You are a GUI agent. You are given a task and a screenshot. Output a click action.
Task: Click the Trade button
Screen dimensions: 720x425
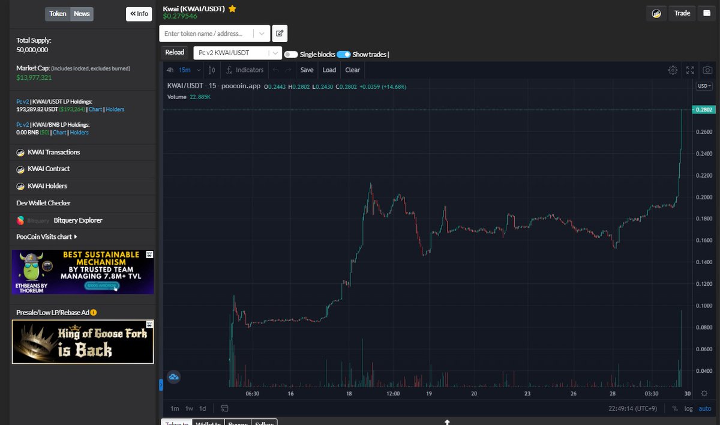click(x=682, y=13)
